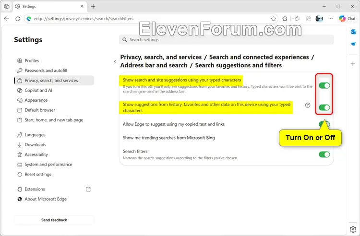Open Default browser settings

tap(54, 110)
